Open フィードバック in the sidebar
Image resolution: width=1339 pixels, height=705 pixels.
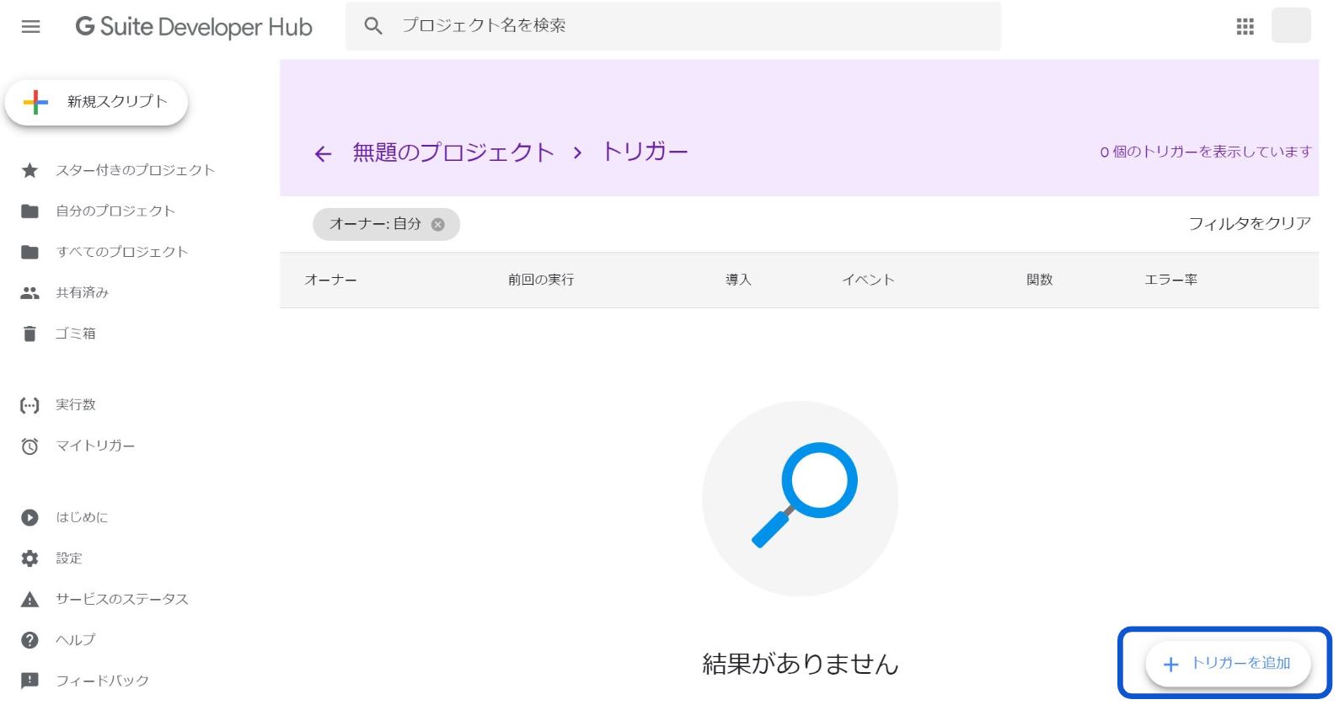[102, 681]
